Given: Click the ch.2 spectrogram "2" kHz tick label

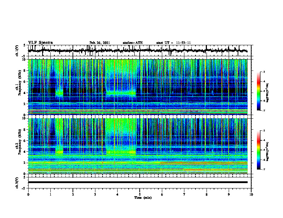Looking at the screenshot, I should (25, 163).
